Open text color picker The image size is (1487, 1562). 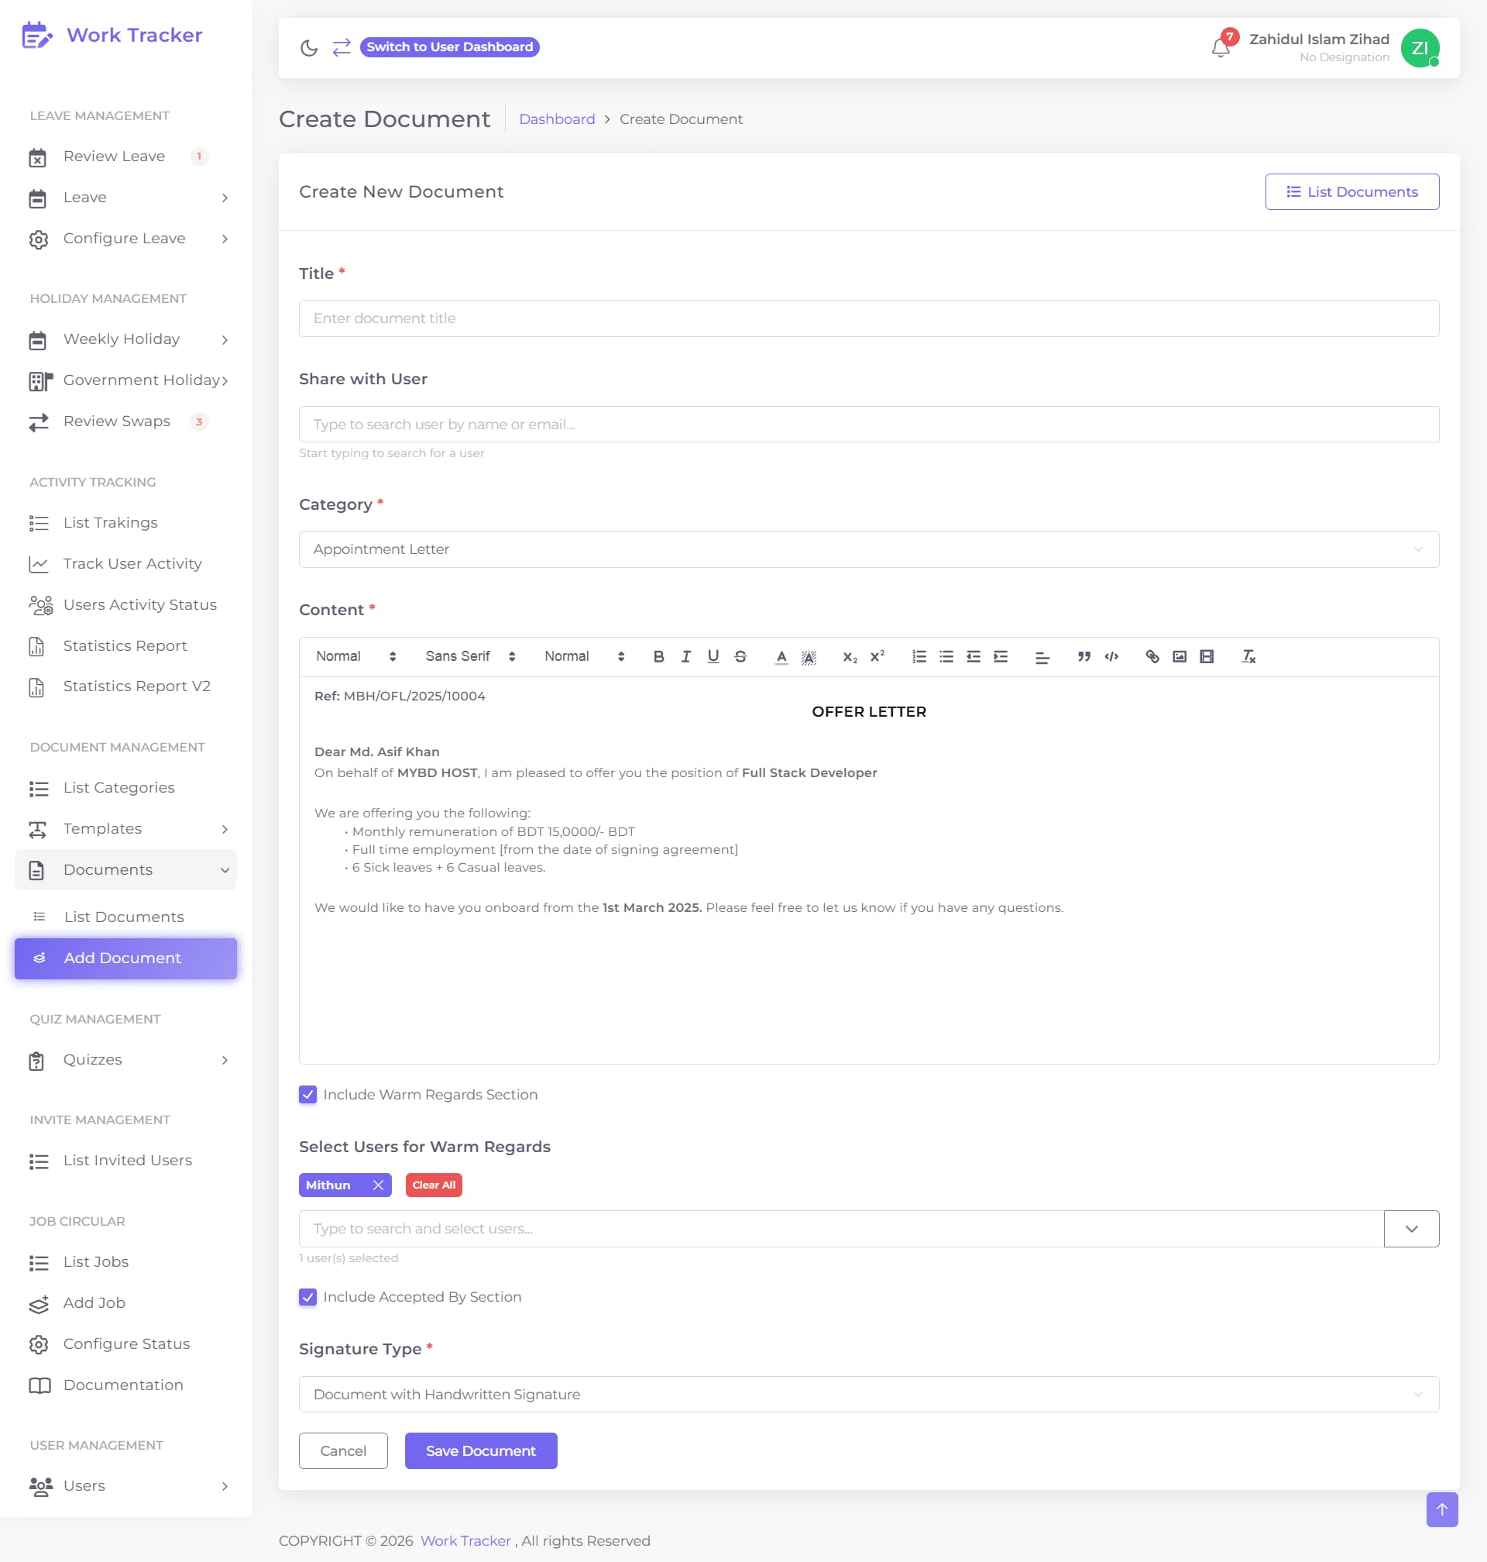click(781, 656)
